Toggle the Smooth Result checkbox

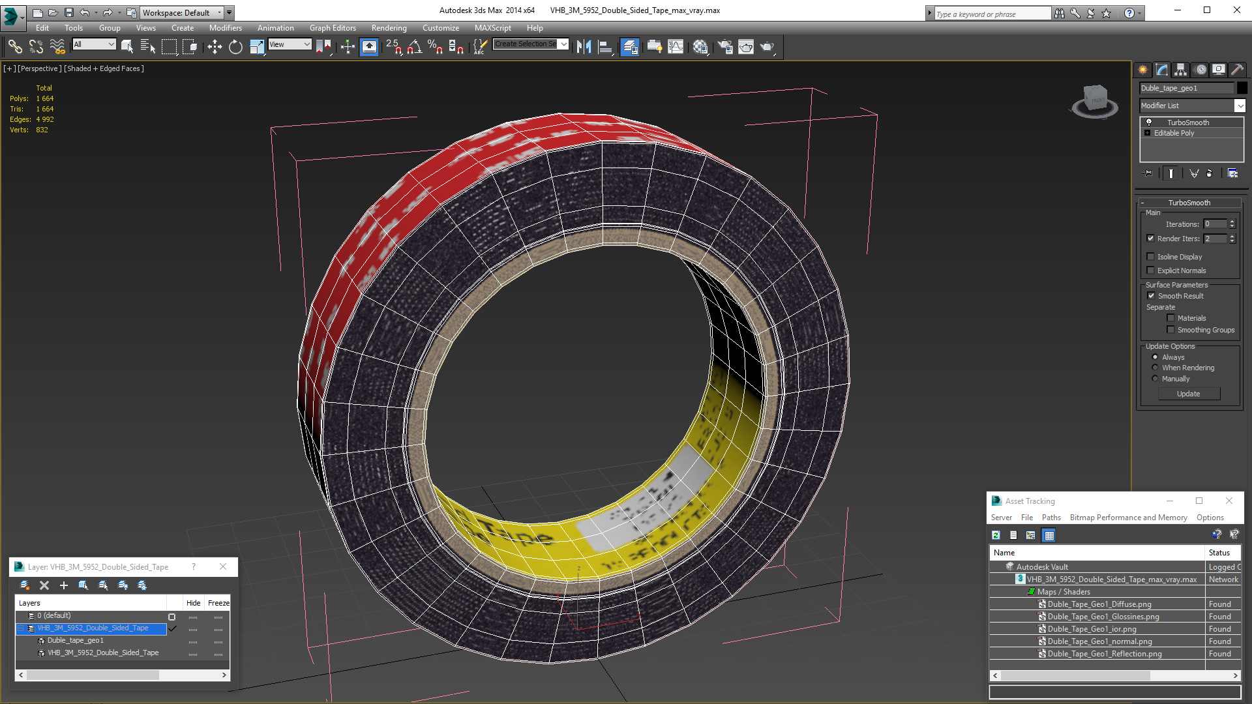[1151, 296]
